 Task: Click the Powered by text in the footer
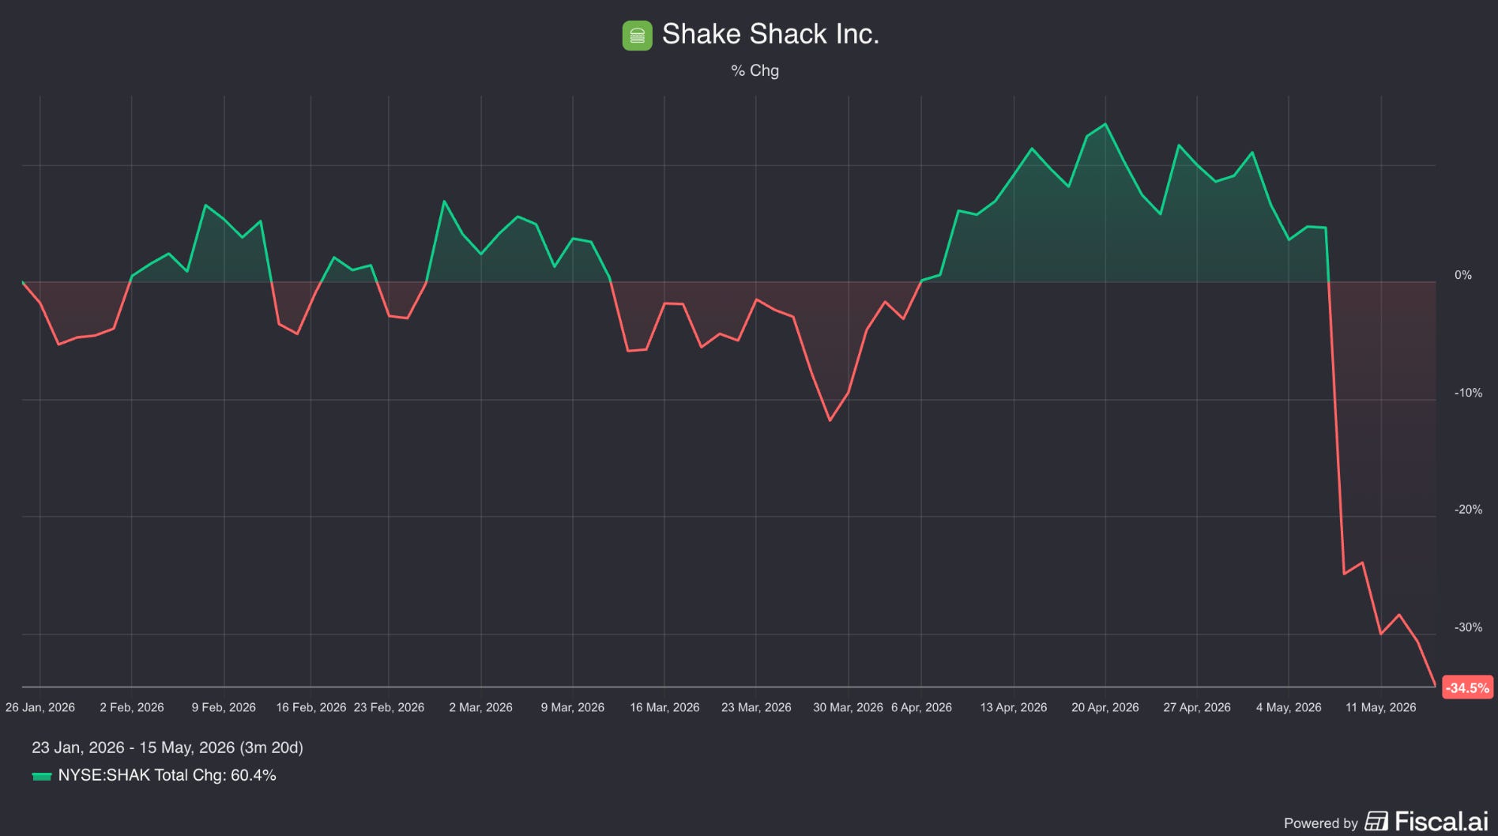pos(1320,823)
